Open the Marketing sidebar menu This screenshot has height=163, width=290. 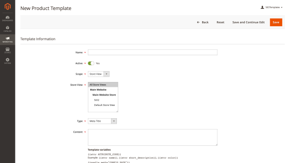[8, 40]
